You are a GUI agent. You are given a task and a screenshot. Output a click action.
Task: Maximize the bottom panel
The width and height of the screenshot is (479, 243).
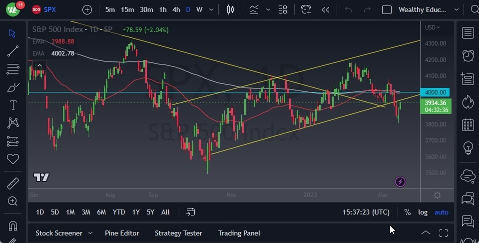tap(444, 233)
